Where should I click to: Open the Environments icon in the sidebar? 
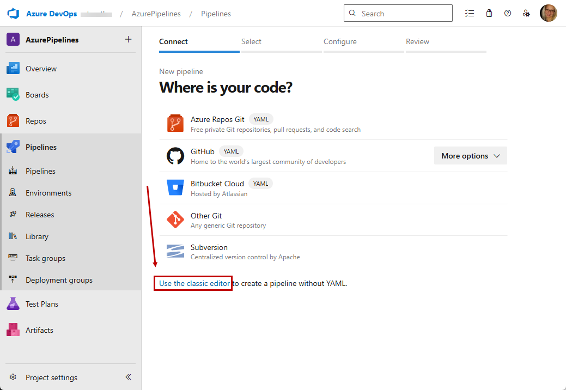click(13, 193)
